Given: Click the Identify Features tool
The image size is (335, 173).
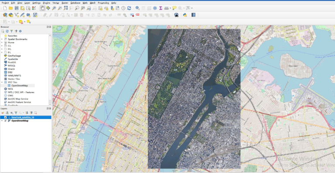Looking at the screenshot, I should pyautogui.click(x=137, y=8).
